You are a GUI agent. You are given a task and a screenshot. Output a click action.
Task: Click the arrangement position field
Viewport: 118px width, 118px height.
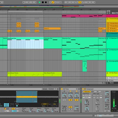pos(31,2)
